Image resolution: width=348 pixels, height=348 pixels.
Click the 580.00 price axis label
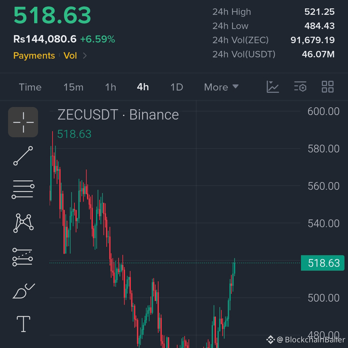(324, 149)
